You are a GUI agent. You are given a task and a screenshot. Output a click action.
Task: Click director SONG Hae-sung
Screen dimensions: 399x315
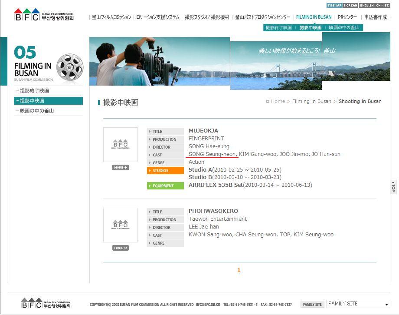tap(209, 146)
